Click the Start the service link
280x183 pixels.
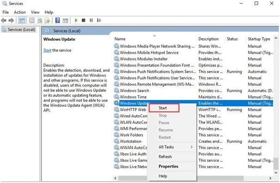tap(47, 50)
